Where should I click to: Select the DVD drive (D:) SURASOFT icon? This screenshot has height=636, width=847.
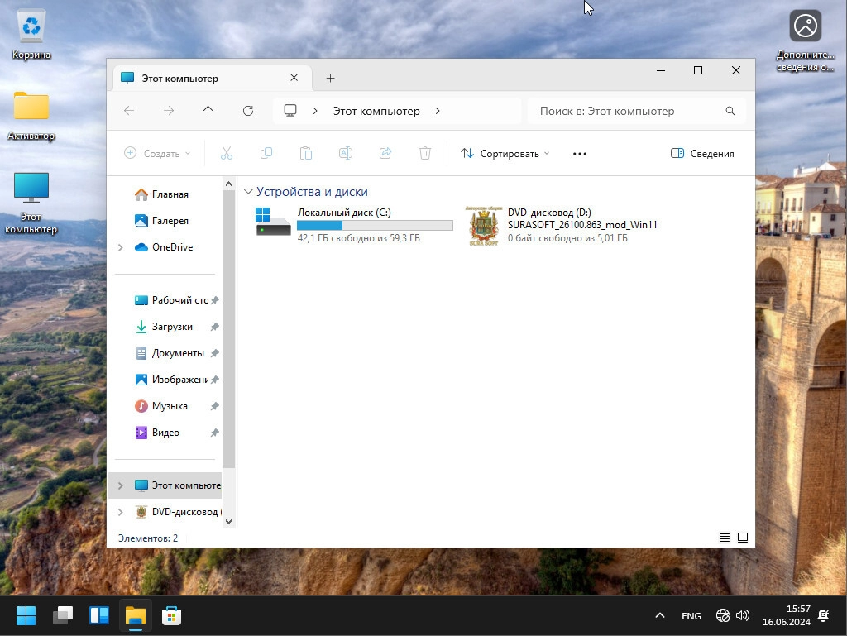pyautogui.click(x=483, y=226)
